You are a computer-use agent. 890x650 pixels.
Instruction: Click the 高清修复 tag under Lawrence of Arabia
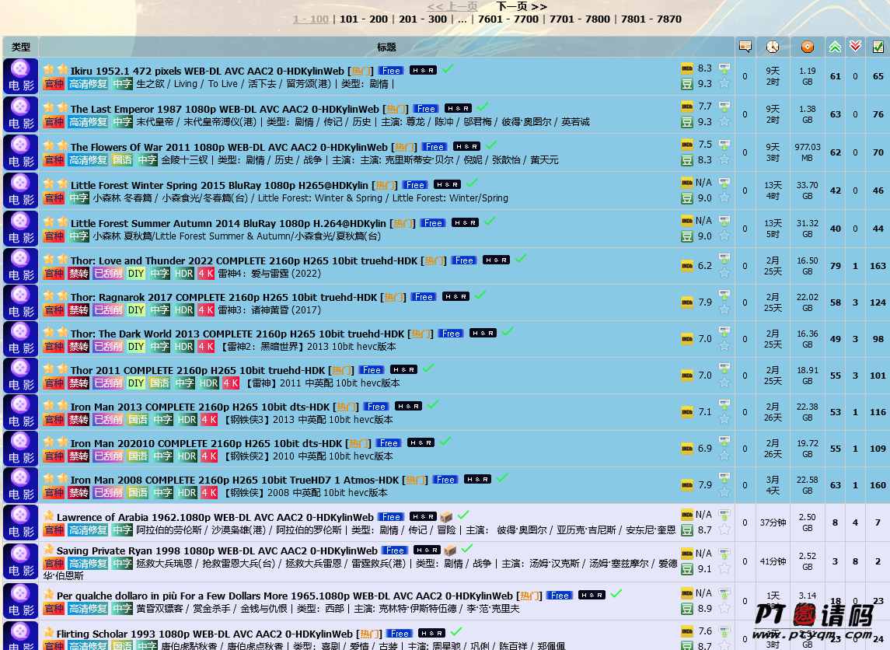pos(88,529)
